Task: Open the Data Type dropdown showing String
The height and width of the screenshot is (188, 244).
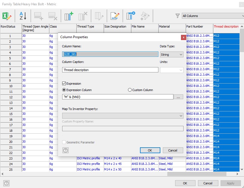Action: [171, 54]
